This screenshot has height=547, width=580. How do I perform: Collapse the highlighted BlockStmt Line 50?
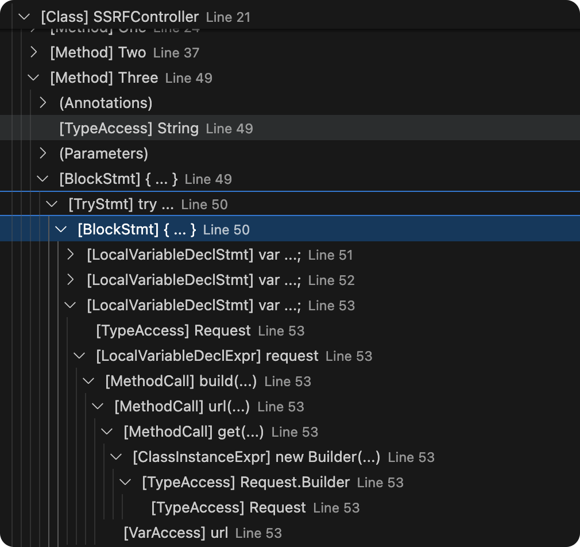(61, 229)
